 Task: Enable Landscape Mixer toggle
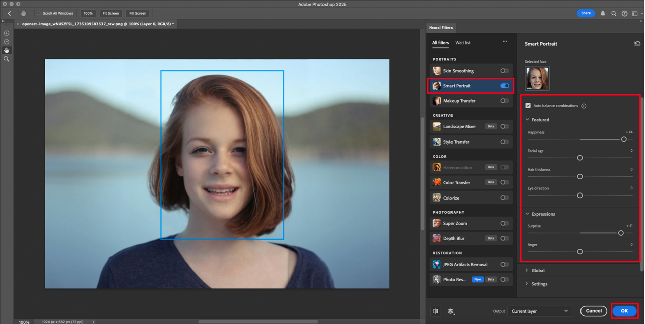505,126
